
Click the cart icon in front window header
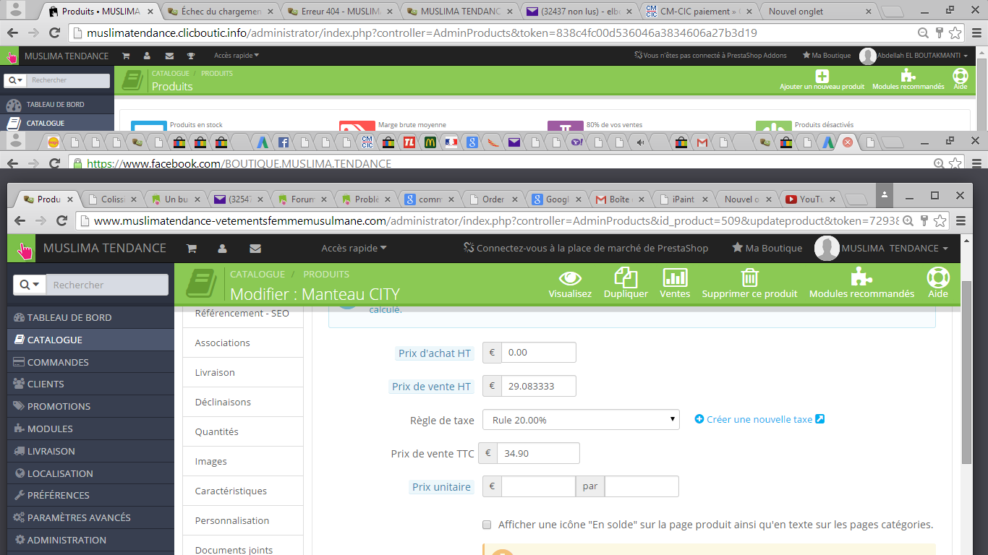tap(192, 248)
